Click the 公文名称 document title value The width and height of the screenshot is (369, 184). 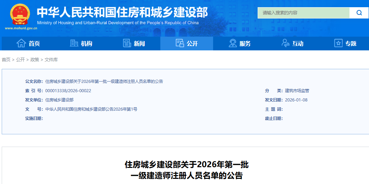pos(104,82)
